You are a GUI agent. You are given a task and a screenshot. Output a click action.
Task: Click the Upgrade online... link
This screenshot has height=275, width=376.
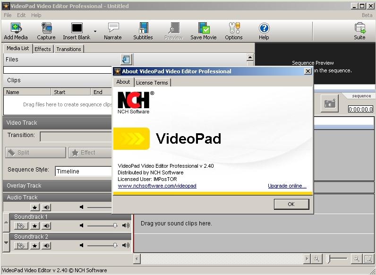(287, 186)
